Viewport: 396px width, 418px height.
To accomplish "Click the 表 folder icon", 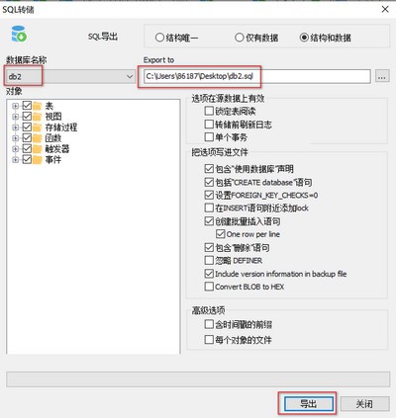I will click(38, 106).
